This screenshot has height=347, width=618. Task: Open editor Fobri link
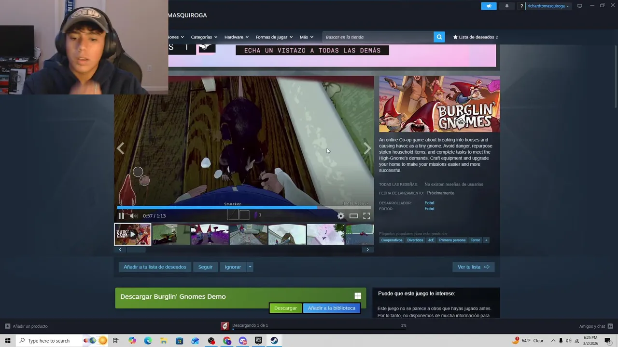429,209
